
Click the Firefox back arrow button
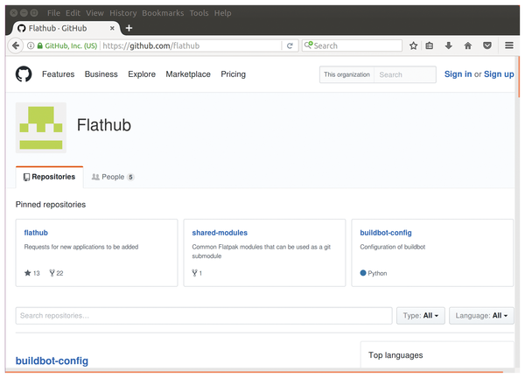[16, 45]
